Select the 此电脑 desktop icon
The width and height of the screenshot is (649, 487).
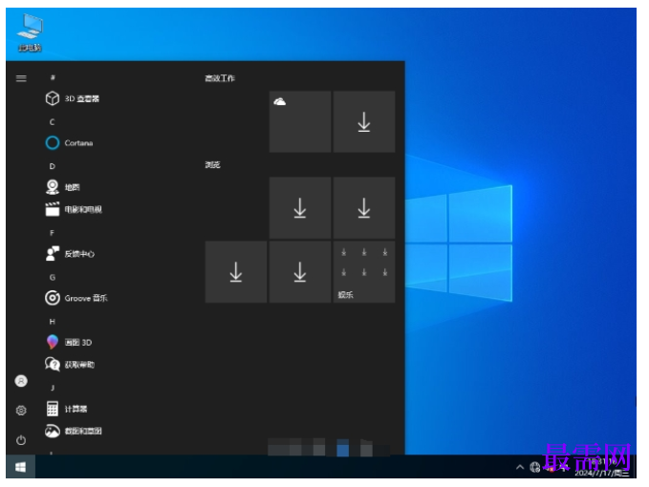(x=31, y=32)
